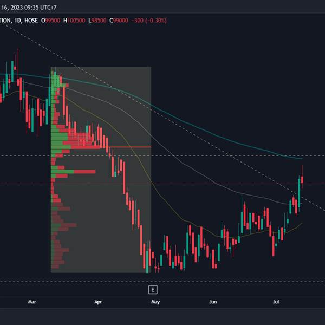The width and height of the screenshot is (325, 325).
Task: Click the close value C99000
Action: point(119,21)
